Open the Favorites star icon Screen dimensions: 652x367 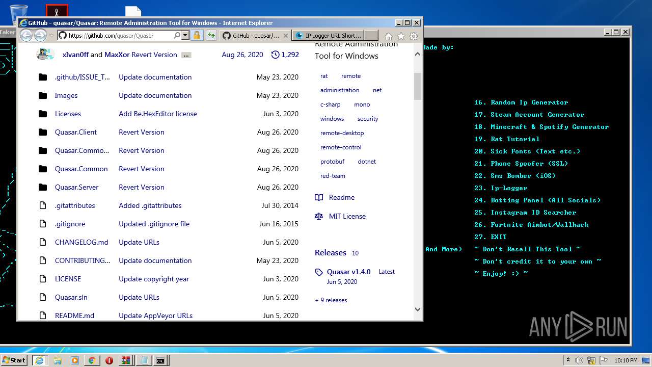pyautogui.click(x=401, y=36)
